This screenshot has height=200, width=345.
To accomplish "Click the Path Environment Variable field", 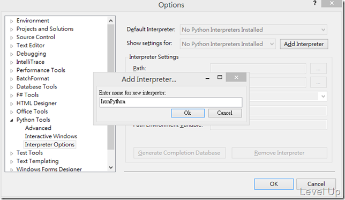I will tap(268, 125).
